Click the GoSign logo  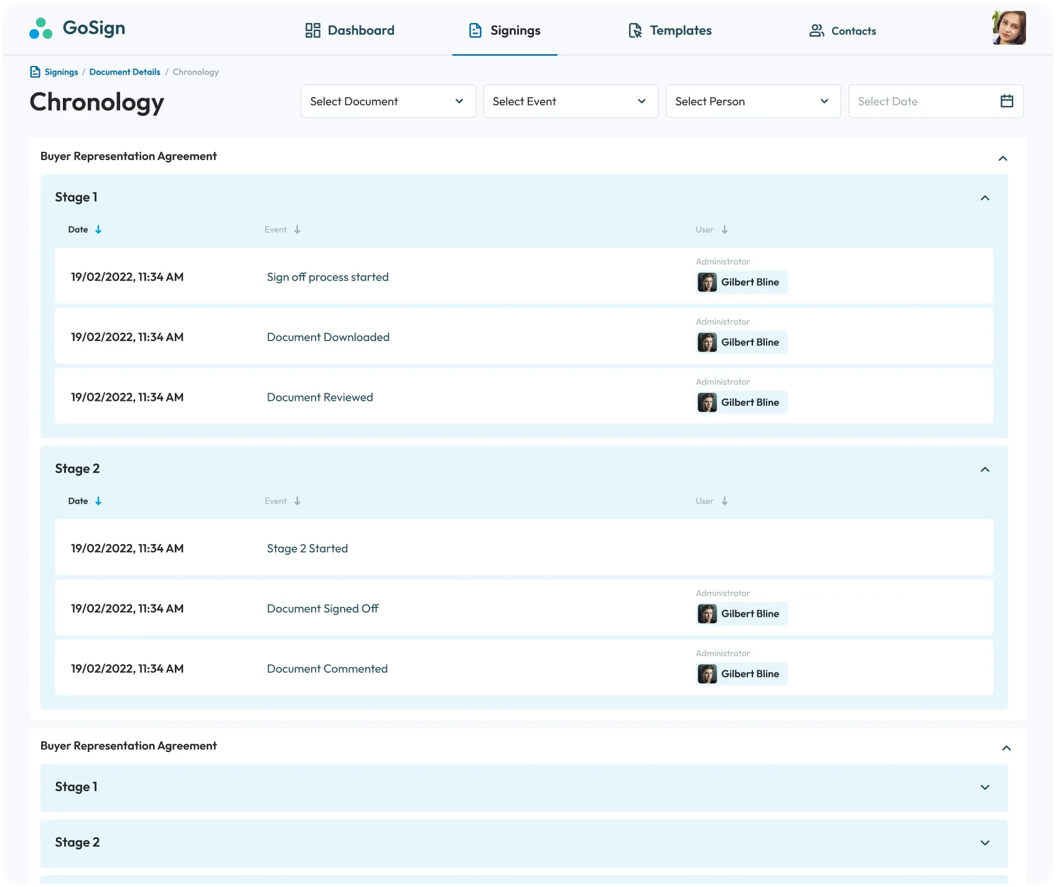77,29
